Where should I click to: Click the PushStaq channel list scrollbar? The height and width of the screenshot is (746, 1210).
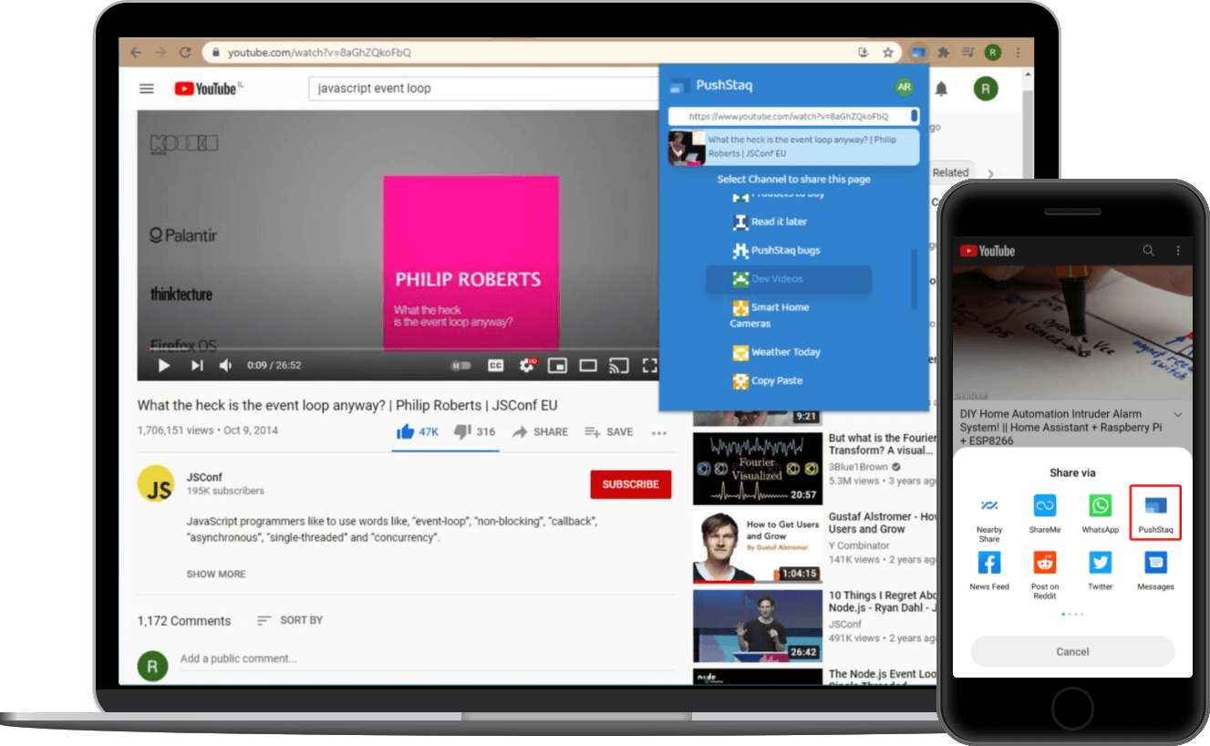click(915, 279)
